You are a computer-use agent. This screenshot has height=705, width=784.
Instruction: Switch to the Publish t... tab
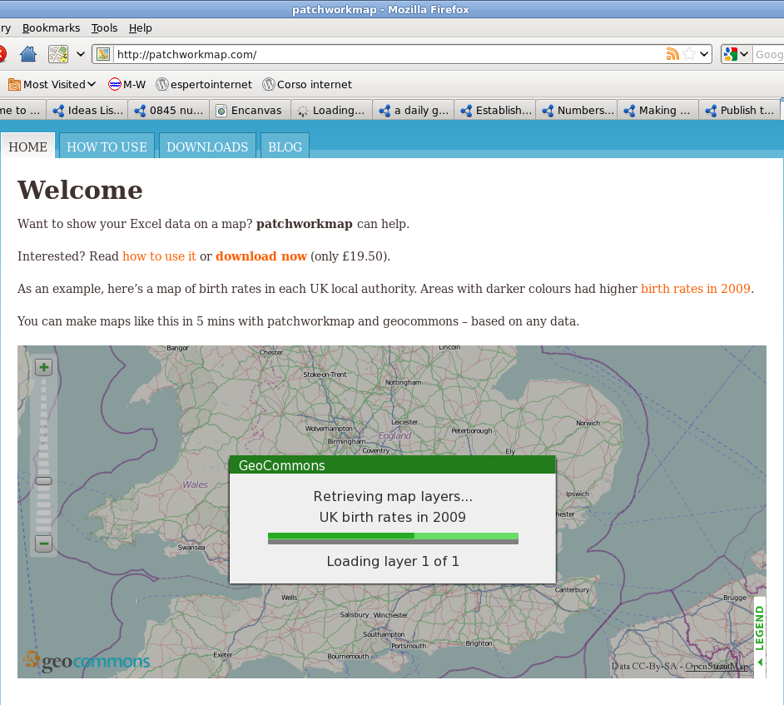(x=740, y=111)
